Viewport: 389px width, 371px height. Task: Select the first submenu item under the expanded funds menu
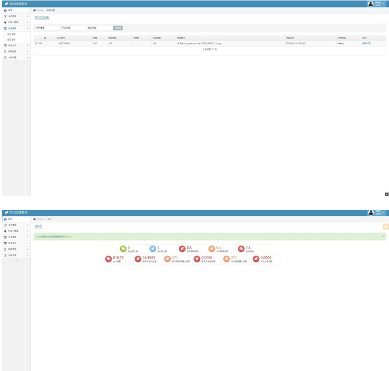tap(11, 34)
